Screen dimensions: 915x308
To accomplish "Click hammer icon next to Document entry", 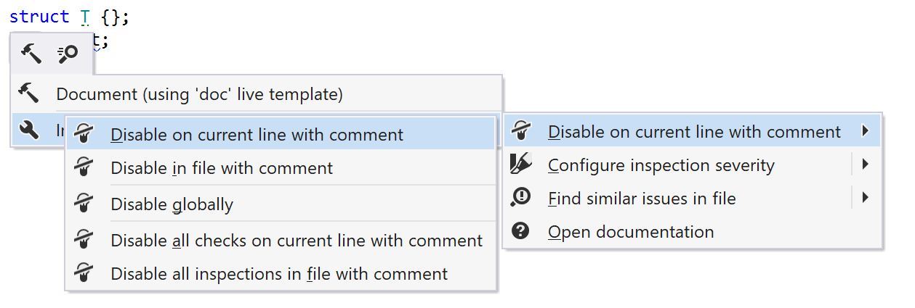I will (x=28, y=93).
